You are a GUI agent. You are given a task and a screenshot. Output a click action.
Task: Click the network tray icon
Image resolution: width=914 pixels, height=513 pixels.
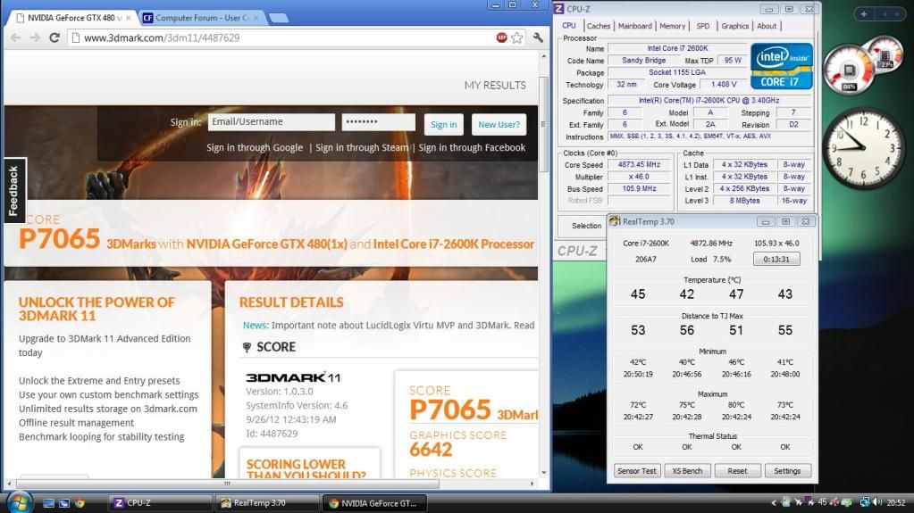point(865,502)
